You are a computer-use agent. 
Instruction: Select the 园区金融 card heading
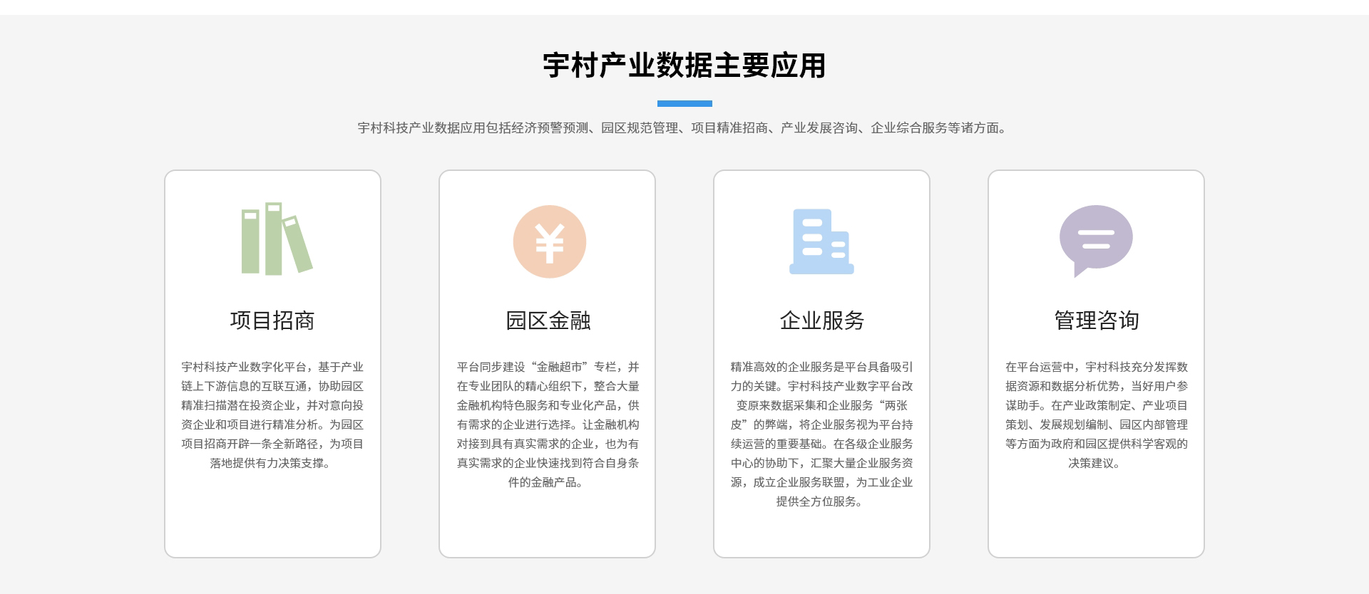pyautogui.click(x=548, y=321)
